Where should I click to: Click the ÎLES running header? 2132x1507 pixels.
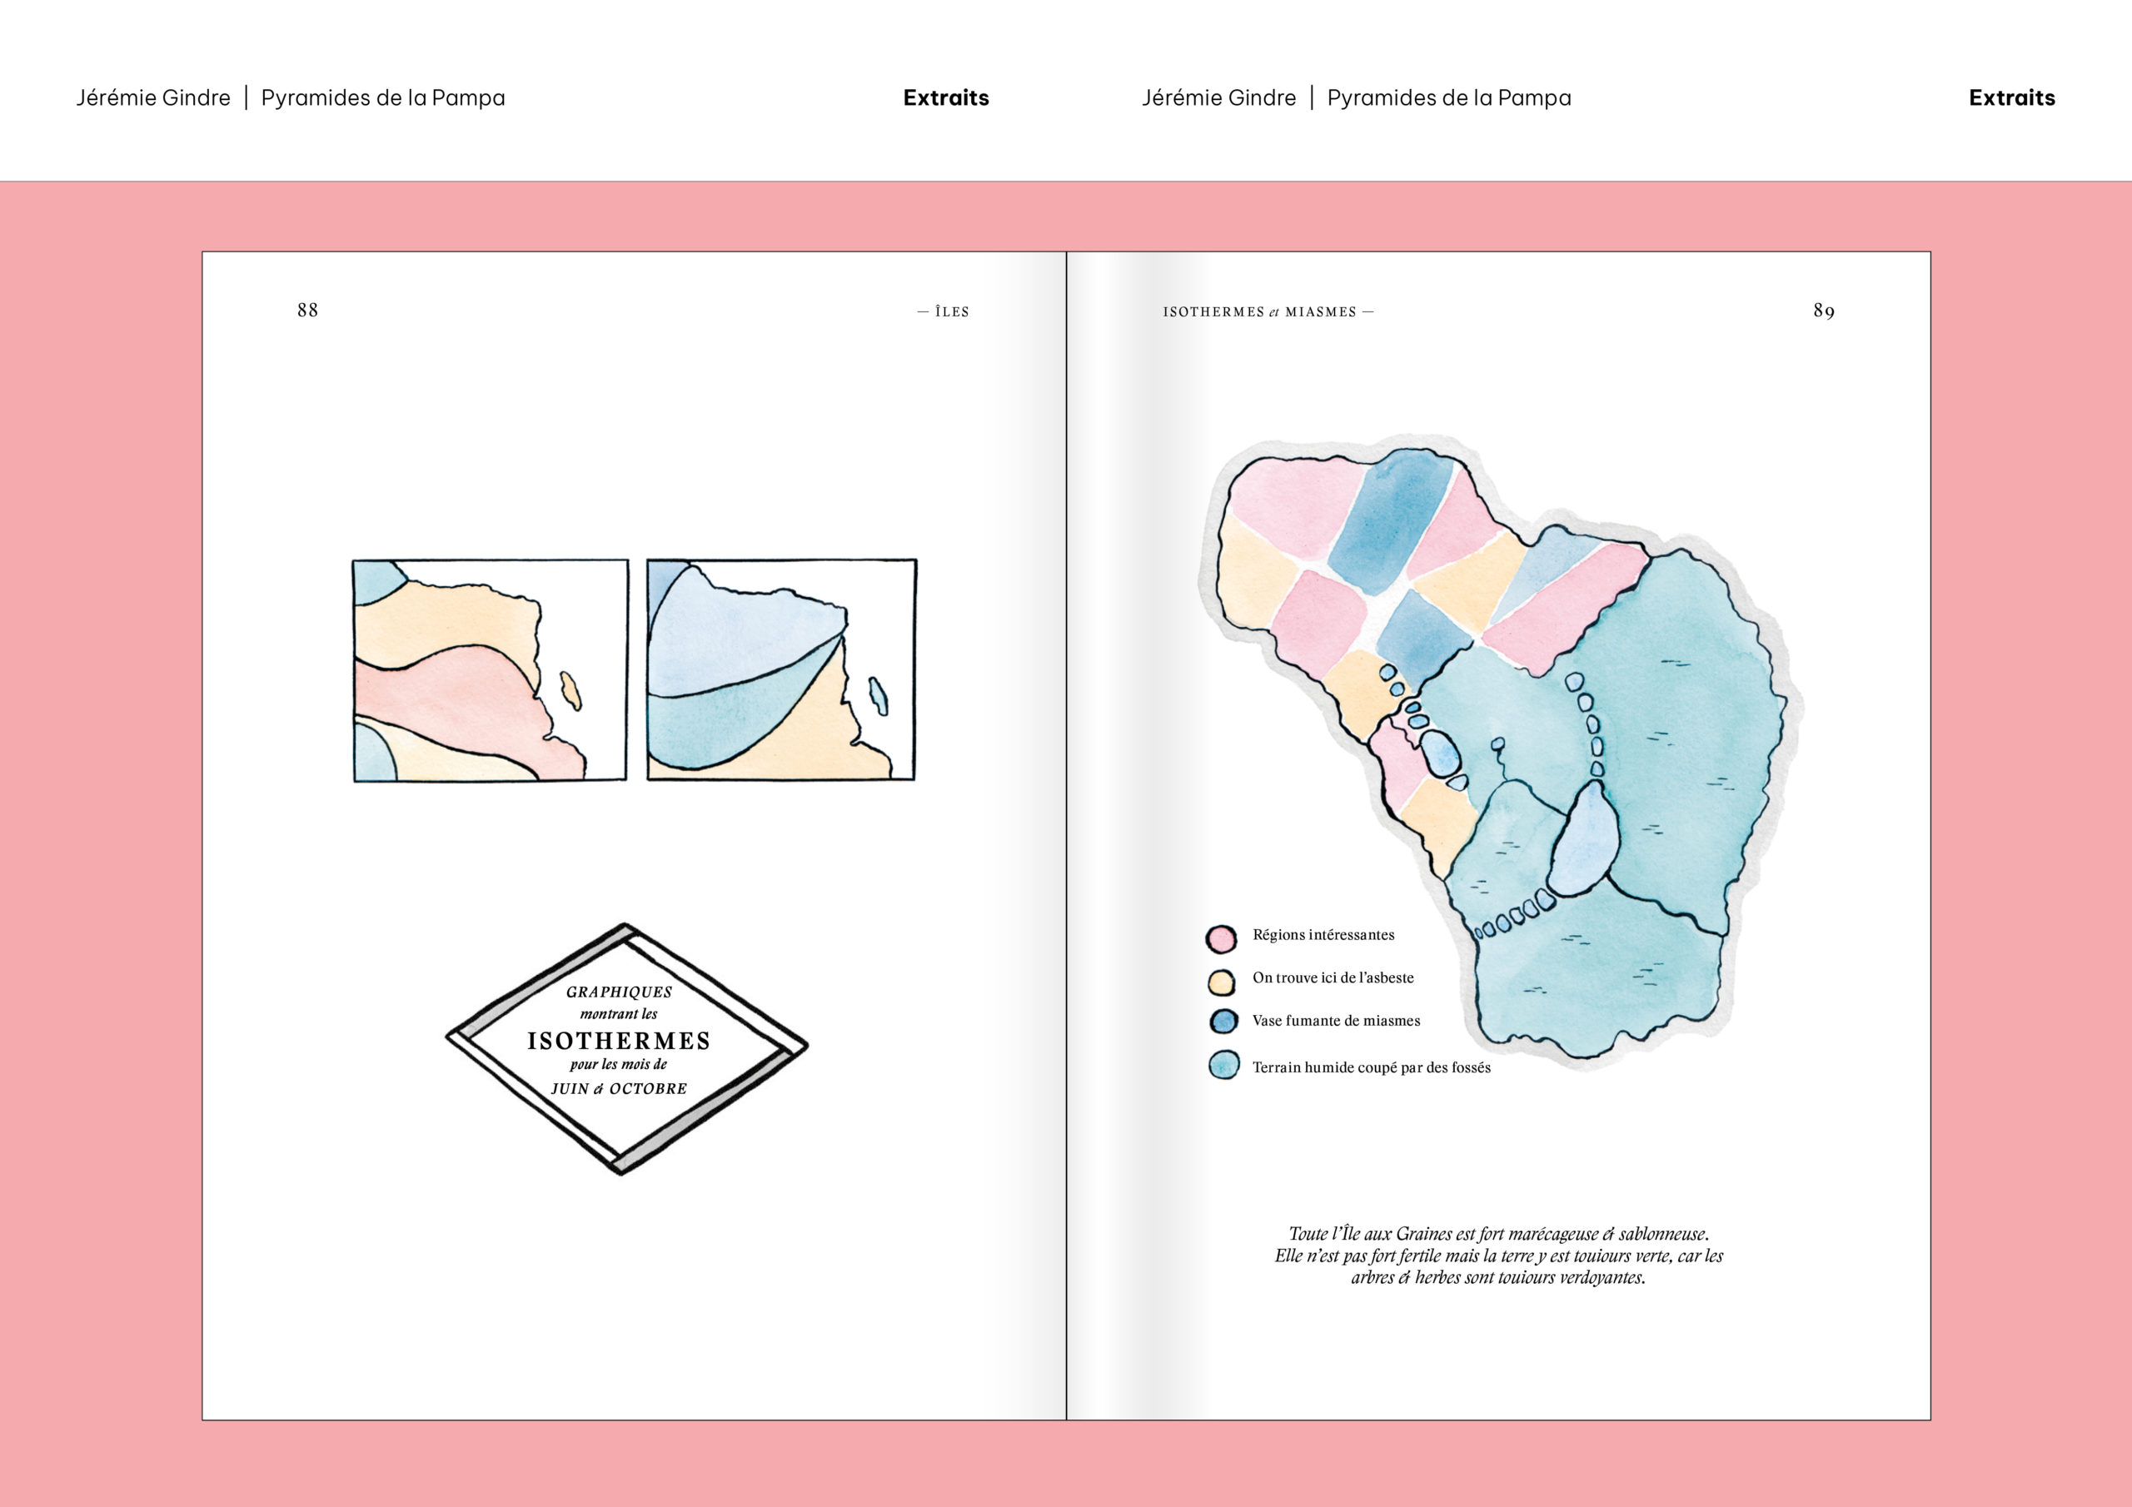point(944,312)
